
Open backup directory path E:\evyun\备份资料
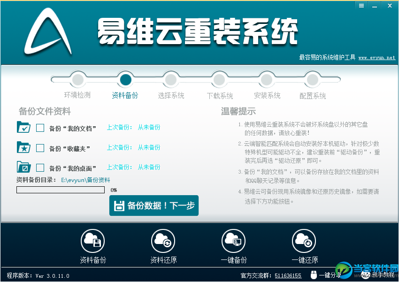[85, 180]
